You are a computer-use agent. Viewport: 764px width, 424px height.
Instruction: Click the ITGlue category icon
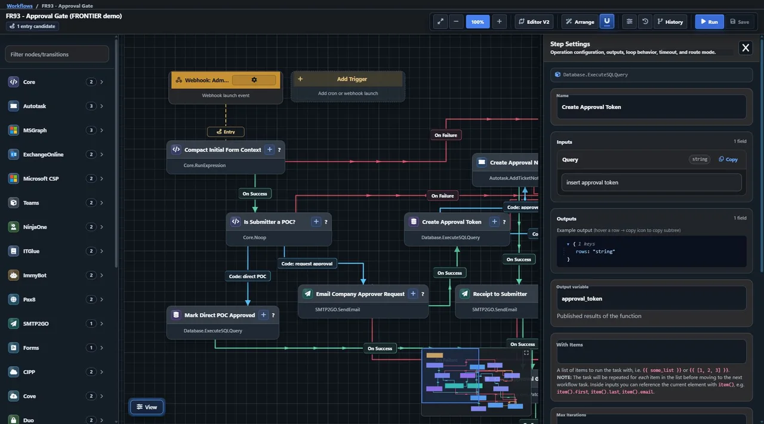[14, 251]
